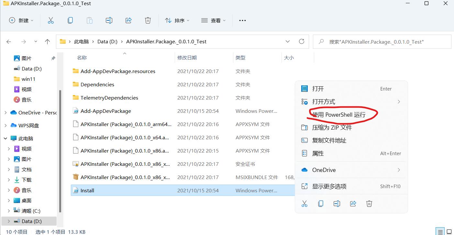Image resolution: width=454 pixels, height=235 pixels.
Task: Expand OneDrive - Personal in navigation tree
Action: point(6,112)
